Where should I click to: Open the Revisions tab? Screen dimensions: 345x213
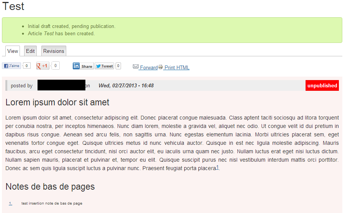pyautogui.click(x=54, y=51)
